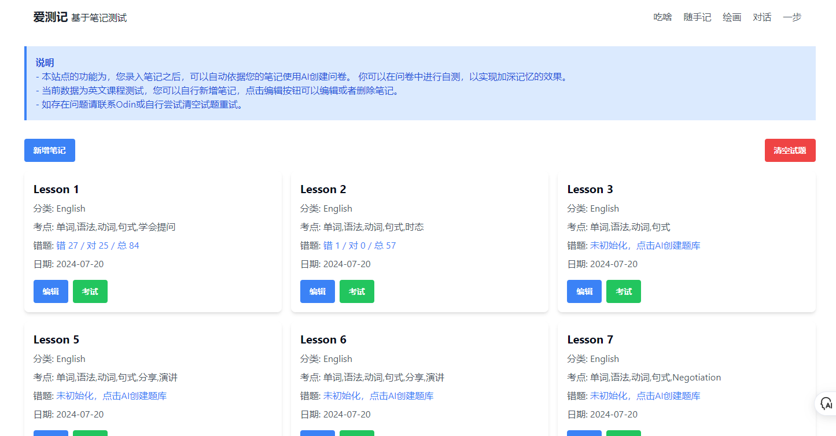The width and height of the screenshot is (836, 436).
Task: Start the Lesson 3 exam
Action: tap(624, 291)
